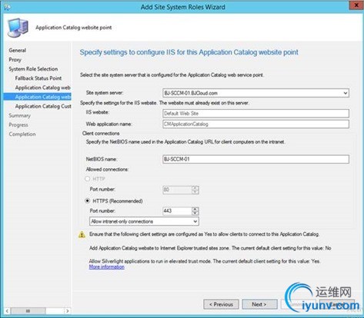Click the Progress step in the sidebar
The width and height of the screenshot is (364, 318).
(x=18, y=125)
